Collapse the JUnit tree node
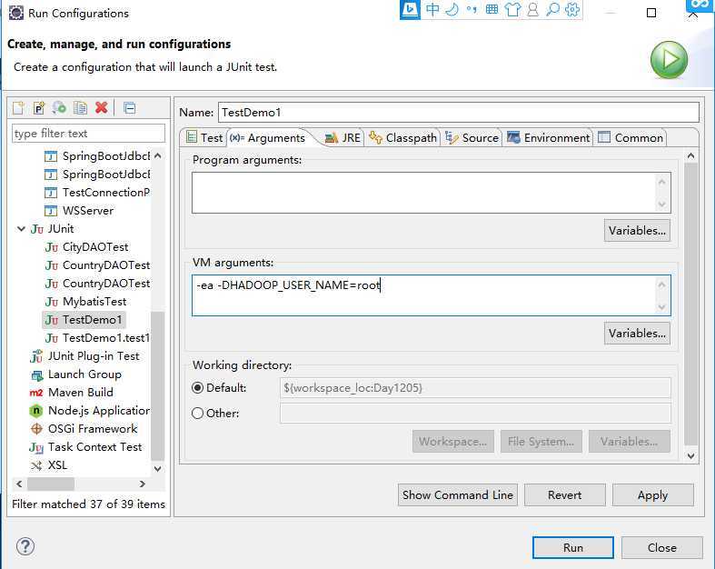The image size is (715, 569). (x=21, y=229)
